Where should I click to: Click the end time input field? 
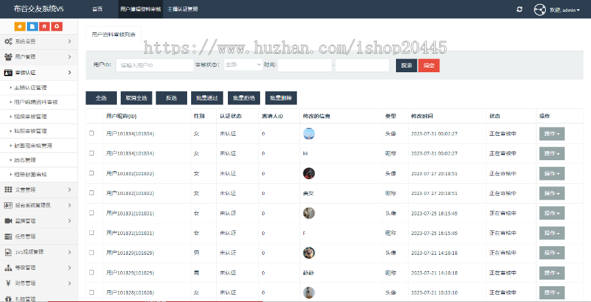click(x=362, y=65)
